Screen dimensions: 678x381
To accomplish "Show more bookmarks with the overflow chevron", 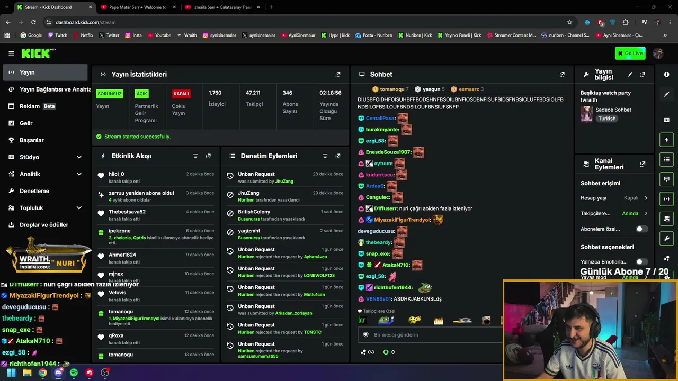I will pos(665,35).
